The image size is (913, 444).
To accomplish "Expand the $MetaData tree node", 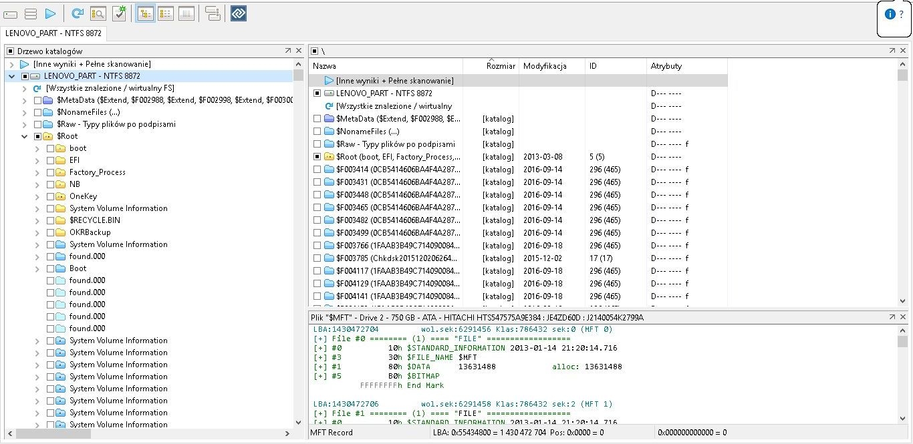I will [x=24, y=100].
